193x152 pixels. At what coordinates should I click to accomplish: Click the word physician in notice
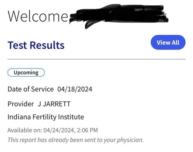[130, 140]
